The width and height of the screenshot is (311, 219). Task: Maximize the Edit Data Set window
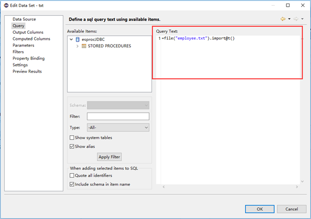(x=288, y=5)
